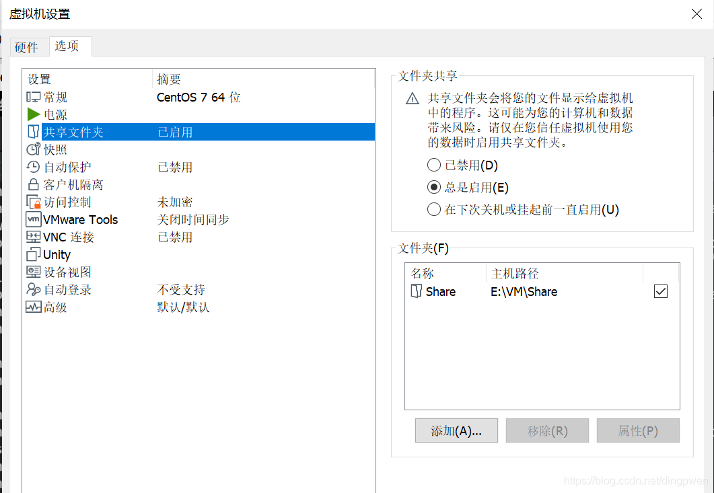Click the 访问控制 lock icon
Image resolution: width=714 pixels, height=493 pixels.
coord(34,202)
